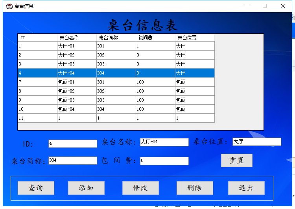Click the ID cell of row 7
The image size is (295, 209).
tap(37, 82)
